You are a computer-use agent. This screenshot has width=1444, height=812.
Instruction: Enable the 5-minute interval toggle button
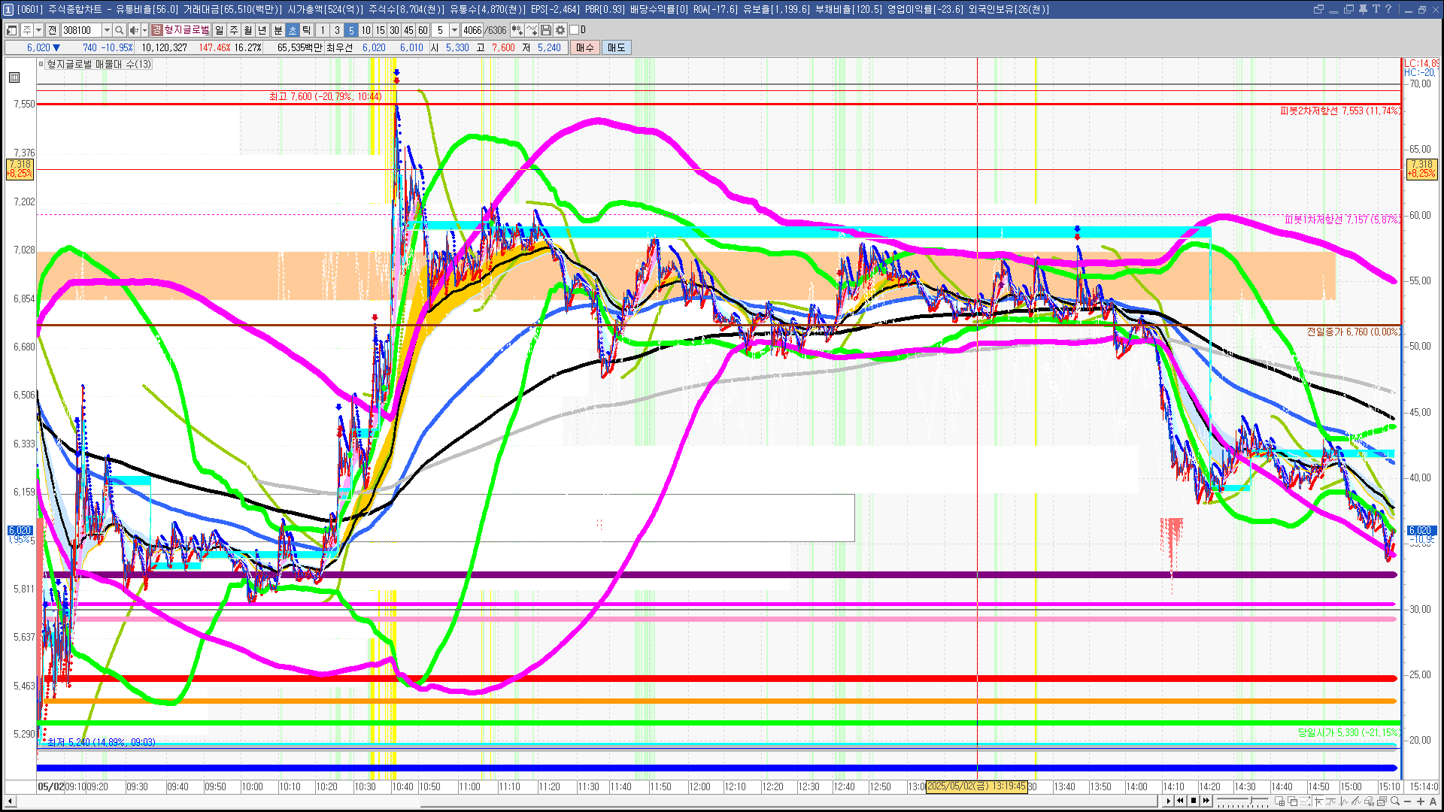(x=351, y=30)
